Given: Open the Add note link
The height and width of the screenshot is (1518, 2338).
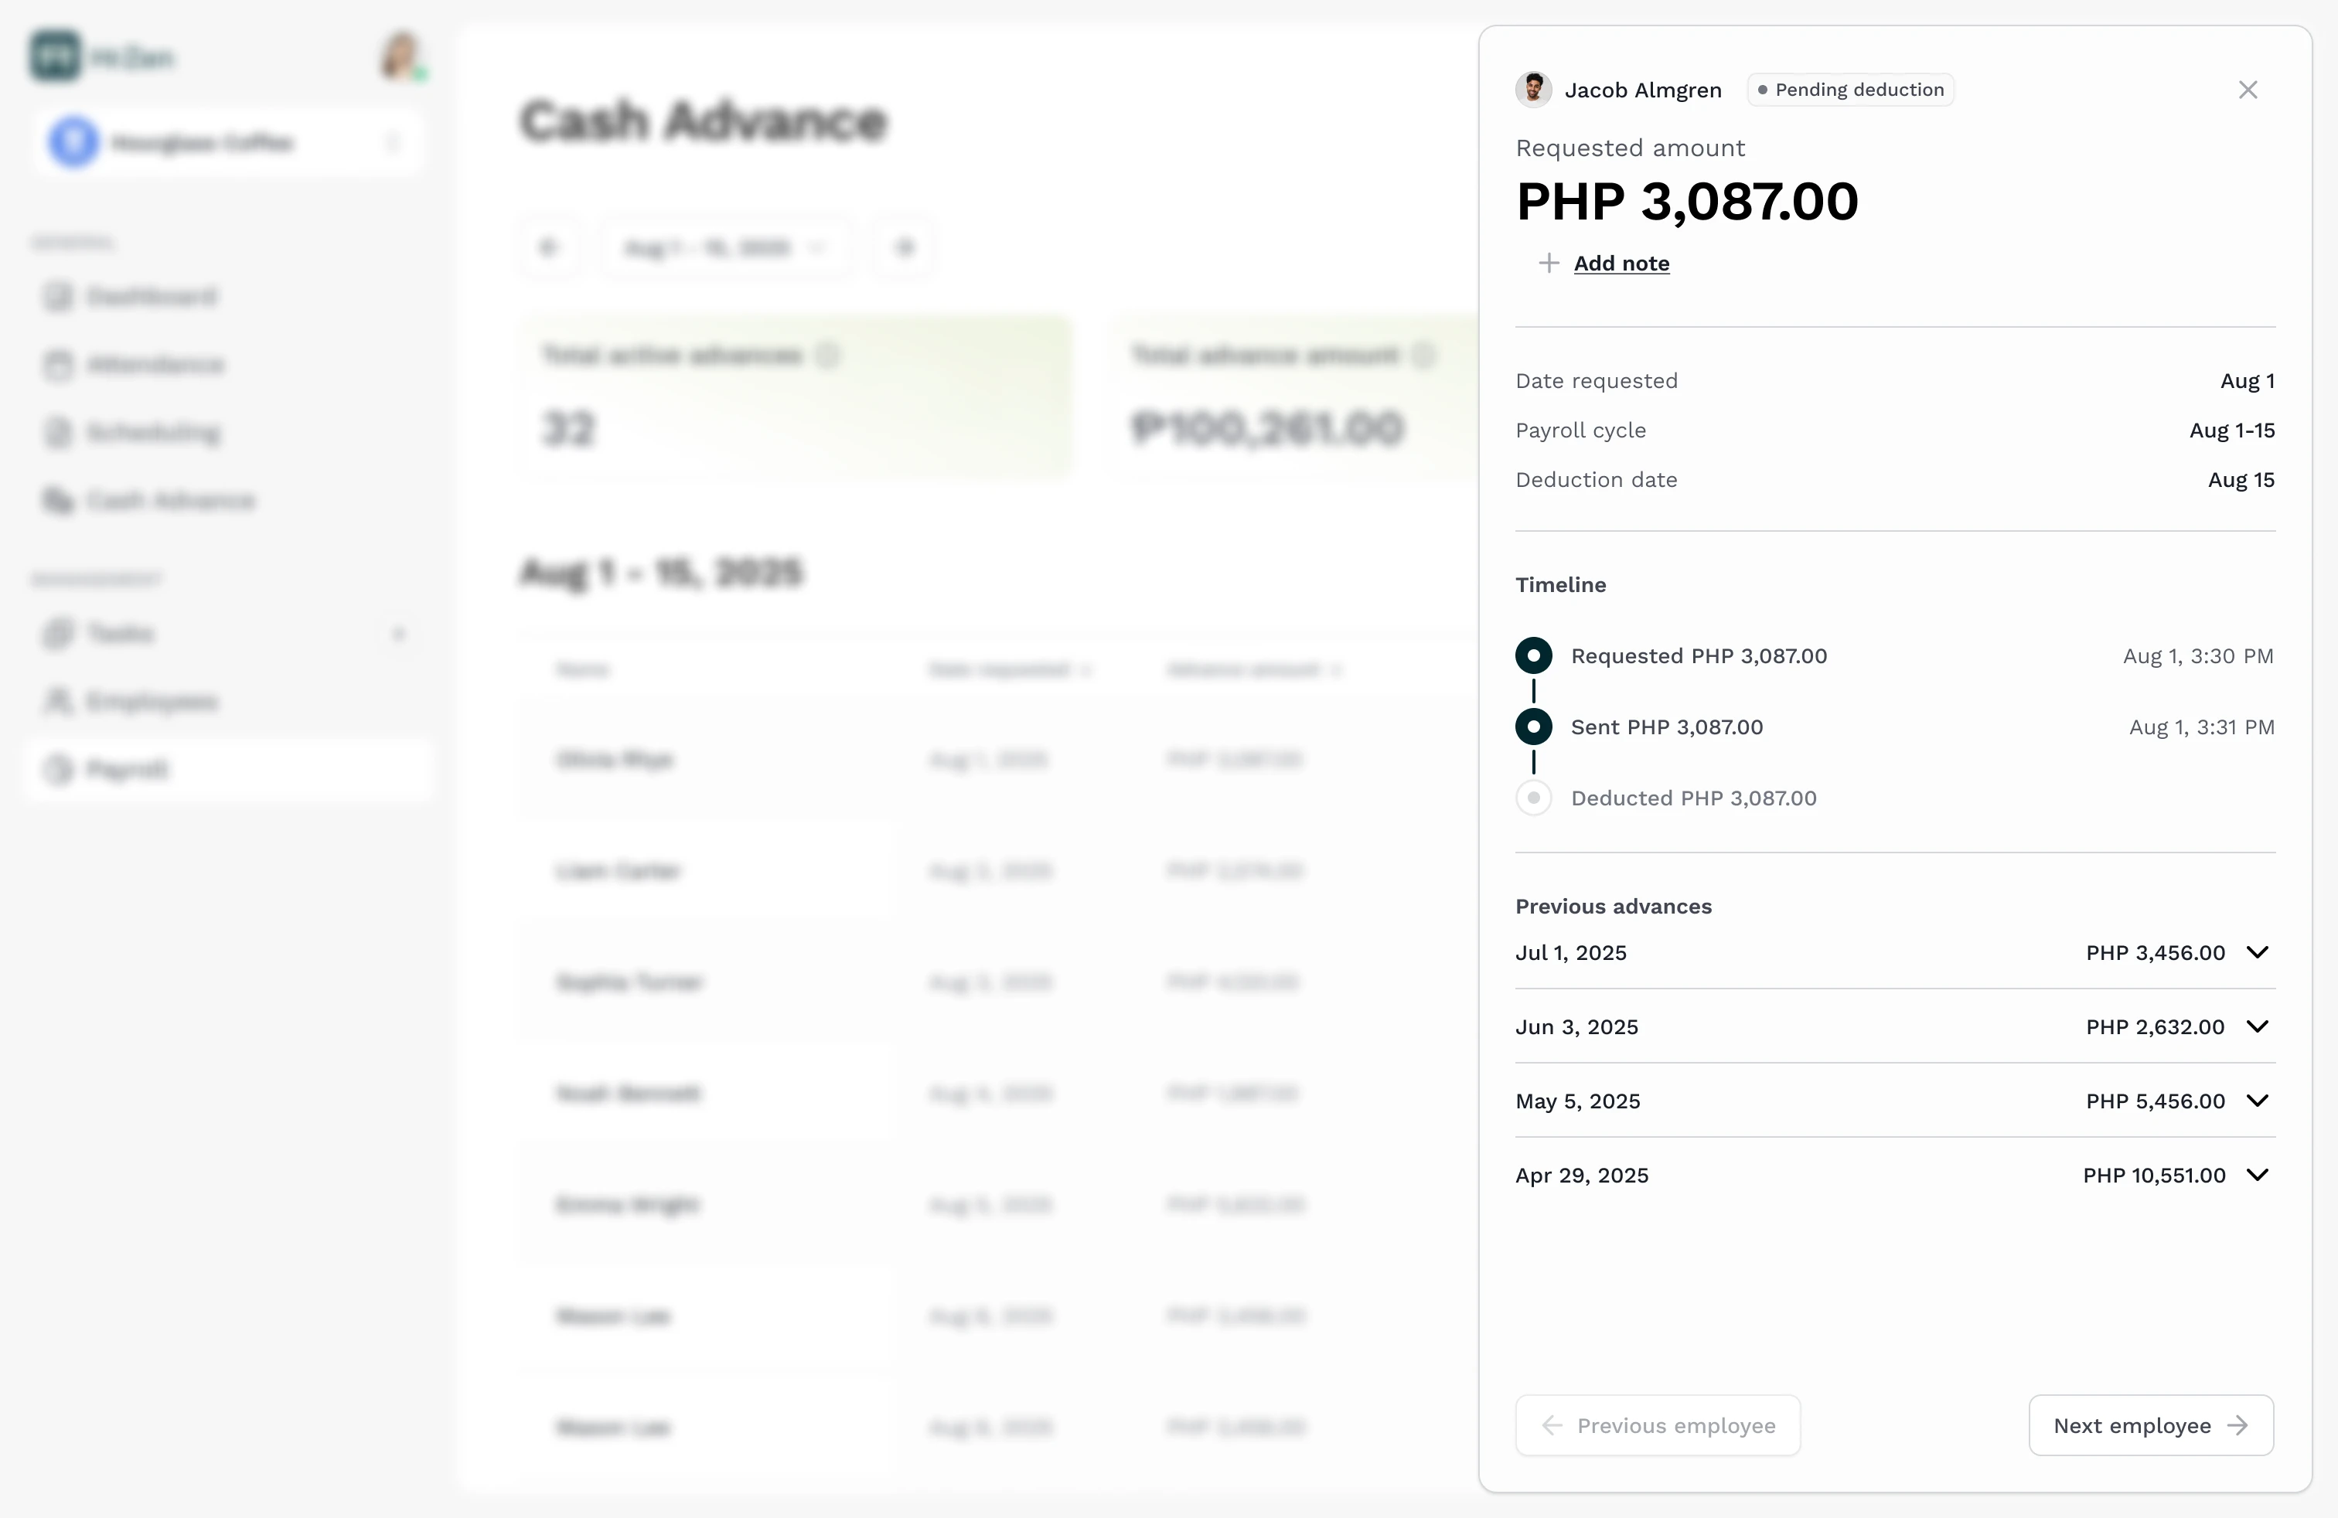Looking at the screenshot, I should [1621, 263].
